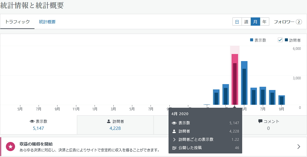Switch the period to 年 (years)
This screenshot has height=157, width=307.
point(264,22)
